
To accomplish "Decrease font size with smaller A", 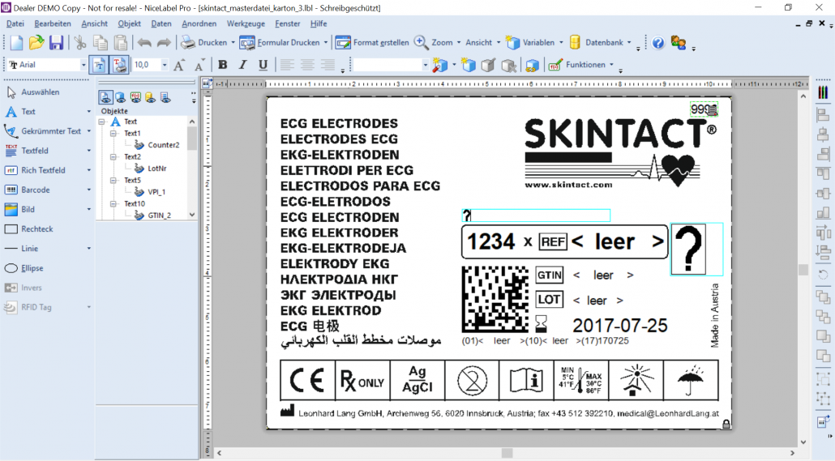I will (199, 65).
